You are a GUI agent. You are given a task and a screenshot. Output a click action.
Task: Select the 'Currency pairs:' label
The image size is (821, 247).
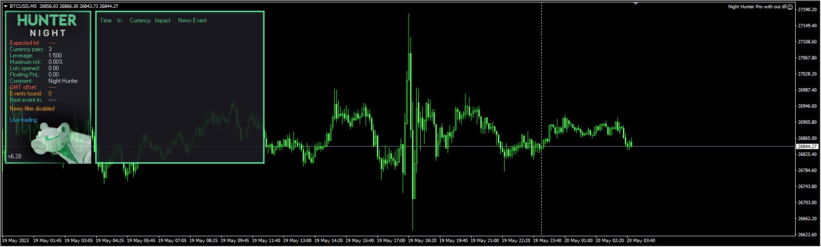point(27,49)
